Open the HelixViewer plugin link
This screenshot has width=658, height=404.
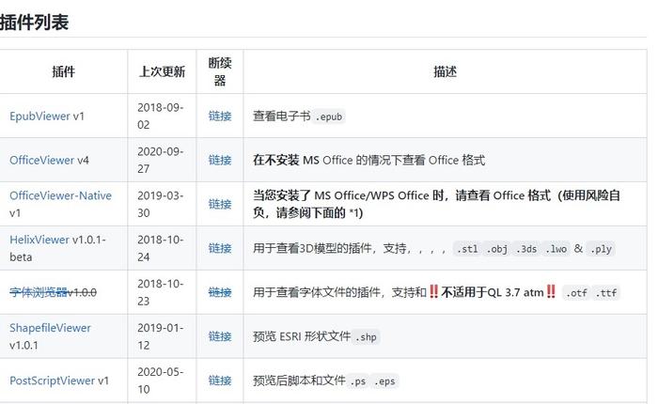[x=39, y=240]
